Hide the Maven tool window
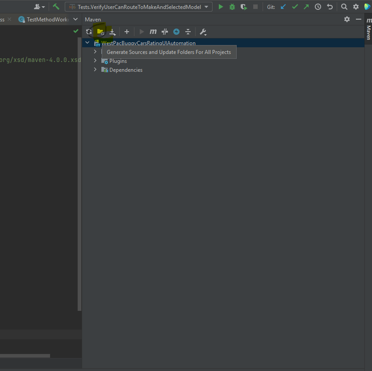 pyautogui.click(x=359, y=19)
